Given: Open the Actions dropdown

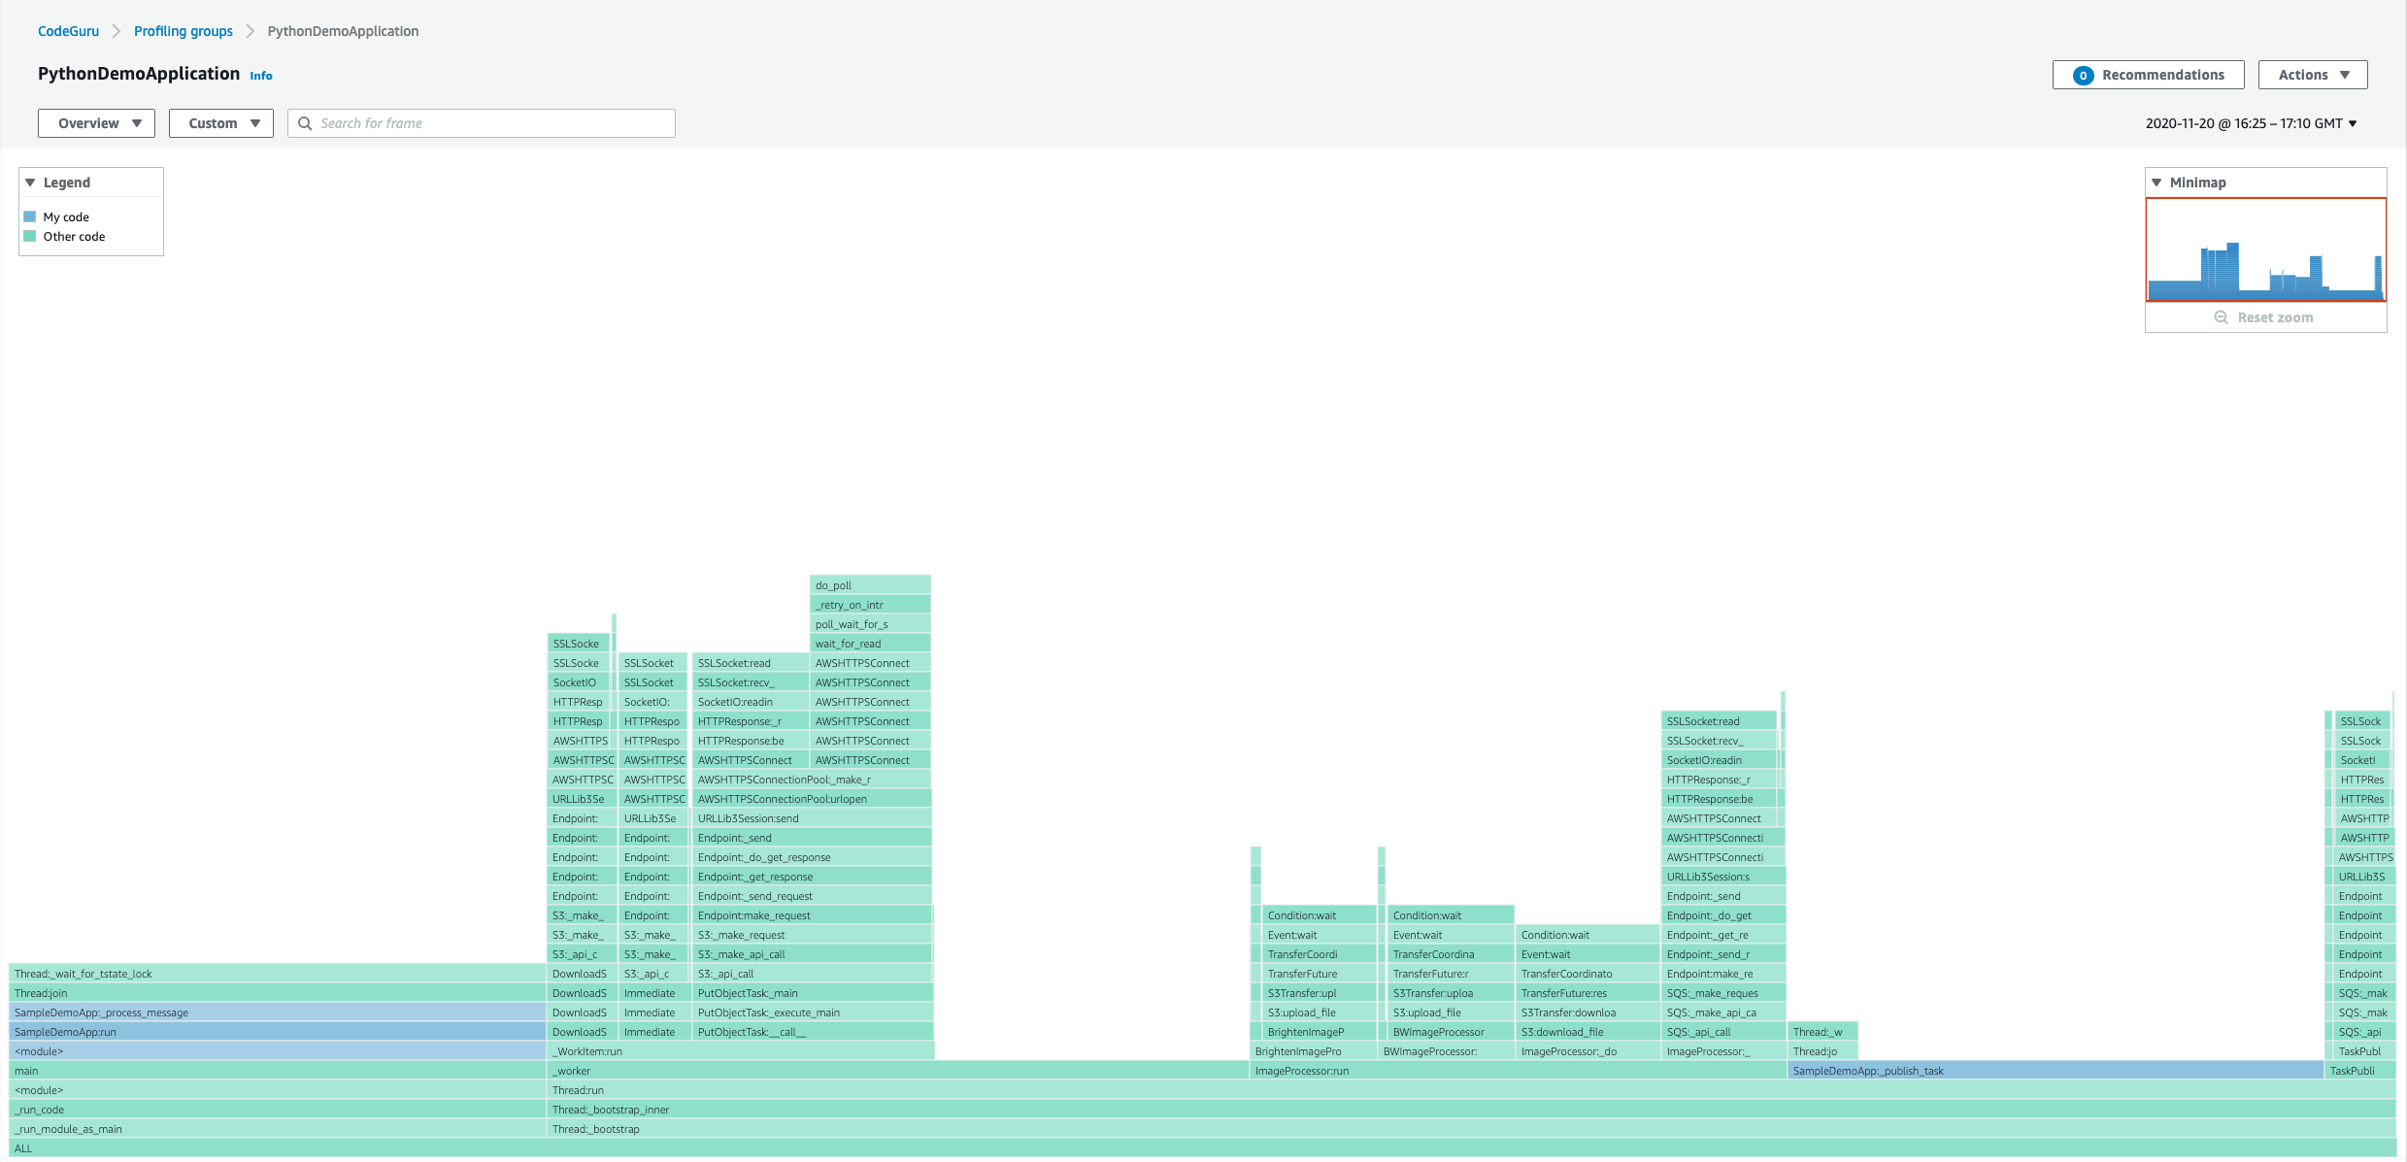Looking at the screenshot, I should coord(2312,74).
